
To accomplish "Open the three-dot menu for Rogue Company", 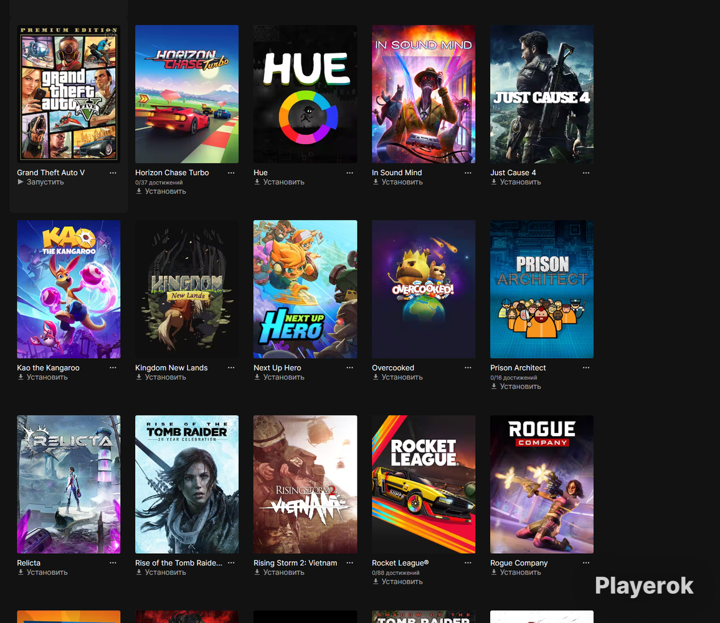I will point(586,563).
